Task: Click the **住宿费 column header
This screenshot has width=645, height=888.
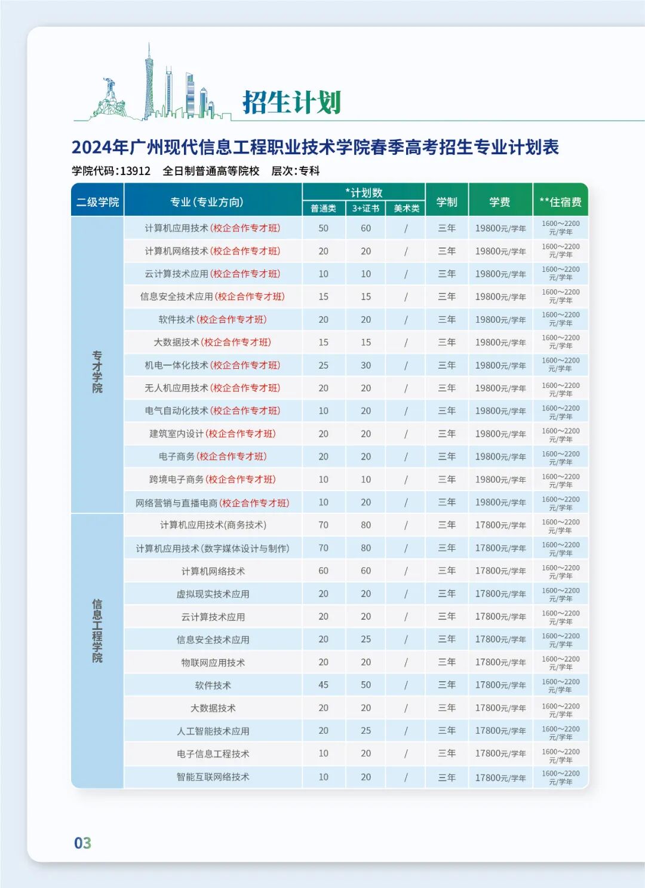Action: tap(560, 203)
